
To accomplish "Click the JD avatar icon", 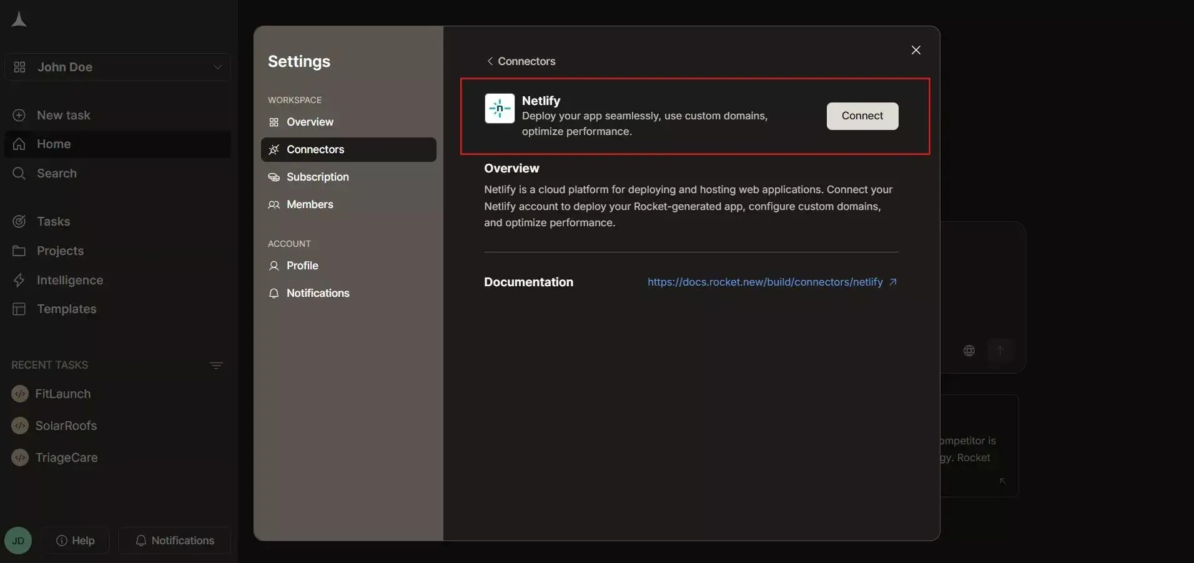I will tap(18, 541).
